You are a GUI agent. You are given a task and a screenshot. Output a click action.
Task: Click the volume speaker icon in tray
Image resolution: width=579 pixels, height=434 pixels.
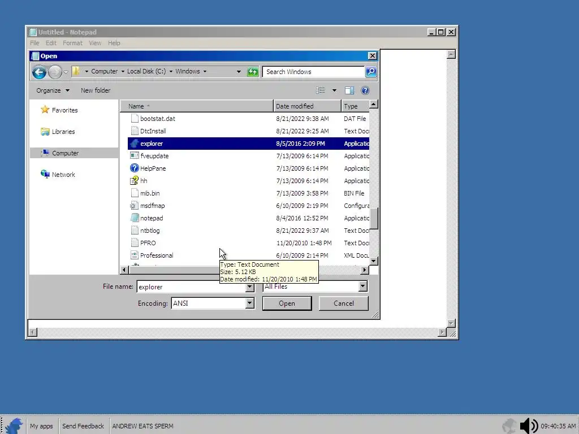point(529,426)
